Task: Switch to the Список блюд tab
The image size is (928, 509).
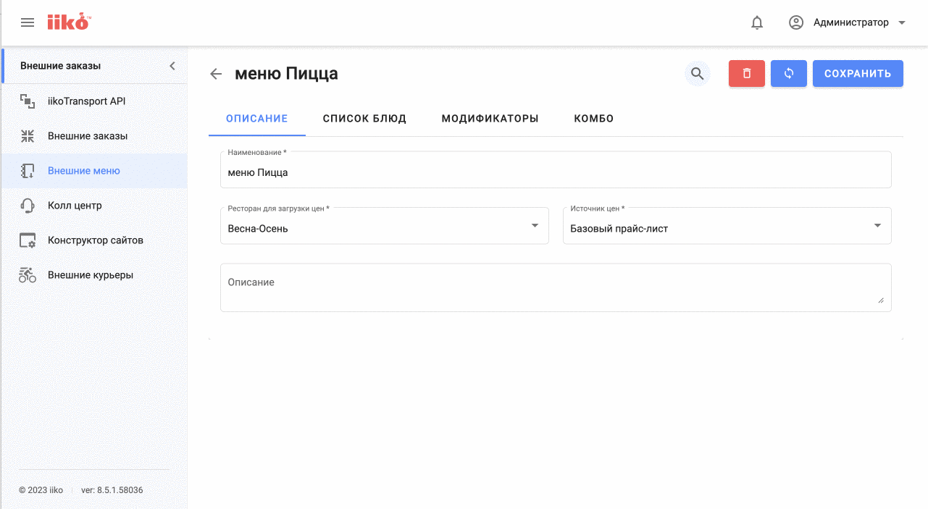Action: [x=364, y=119]
